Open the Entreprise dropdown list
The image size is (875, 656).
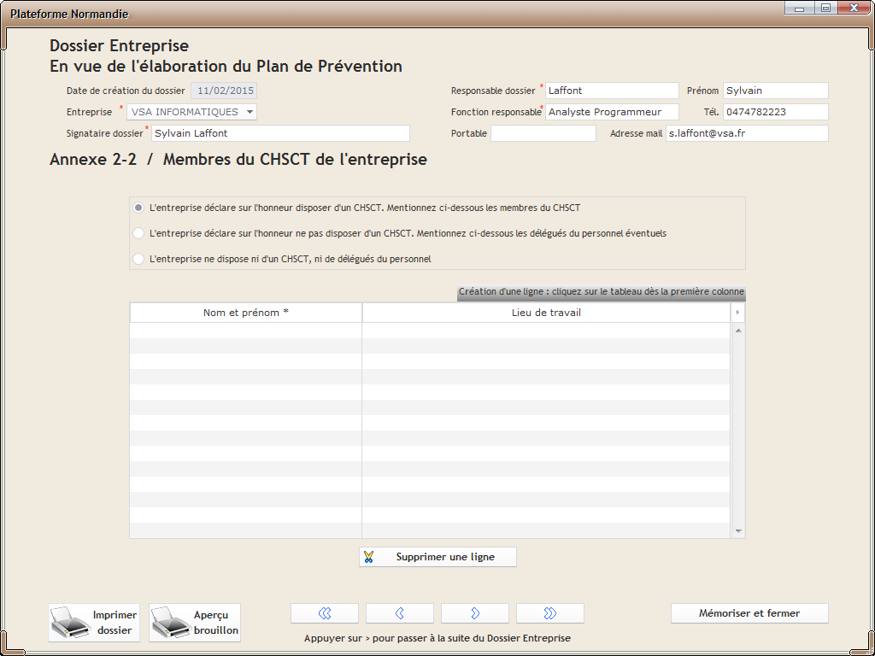click(249, 112)
